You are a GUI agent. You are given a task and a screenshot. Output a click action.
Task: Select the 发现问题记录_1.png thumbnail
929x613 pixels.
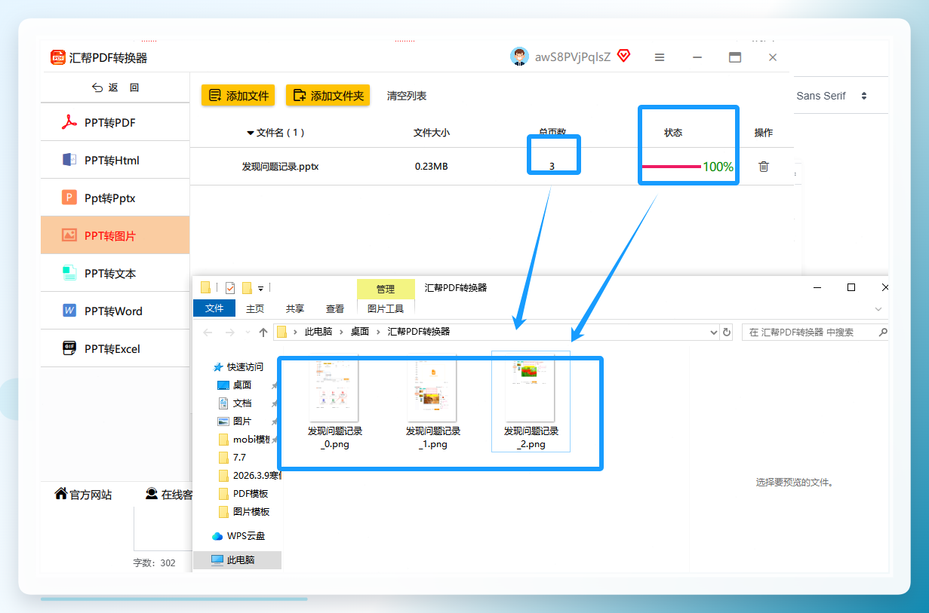(432, 401)
